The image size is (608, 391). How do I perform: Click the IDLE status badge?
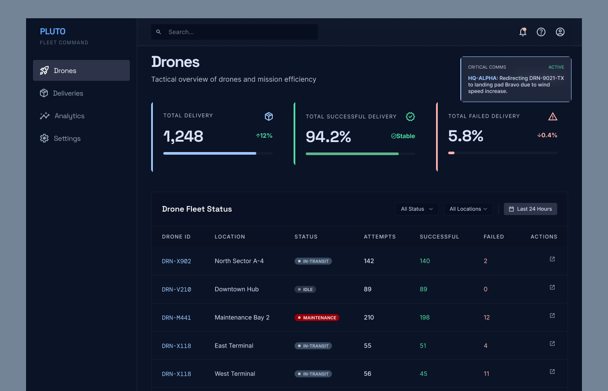(x=305, y=289)
